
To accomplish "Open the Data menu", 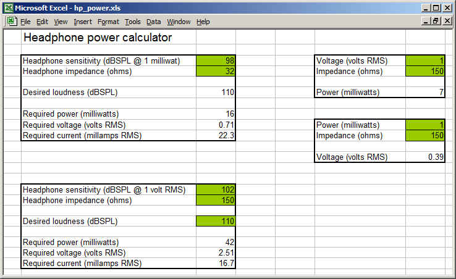I will click(x=153, y=22).
